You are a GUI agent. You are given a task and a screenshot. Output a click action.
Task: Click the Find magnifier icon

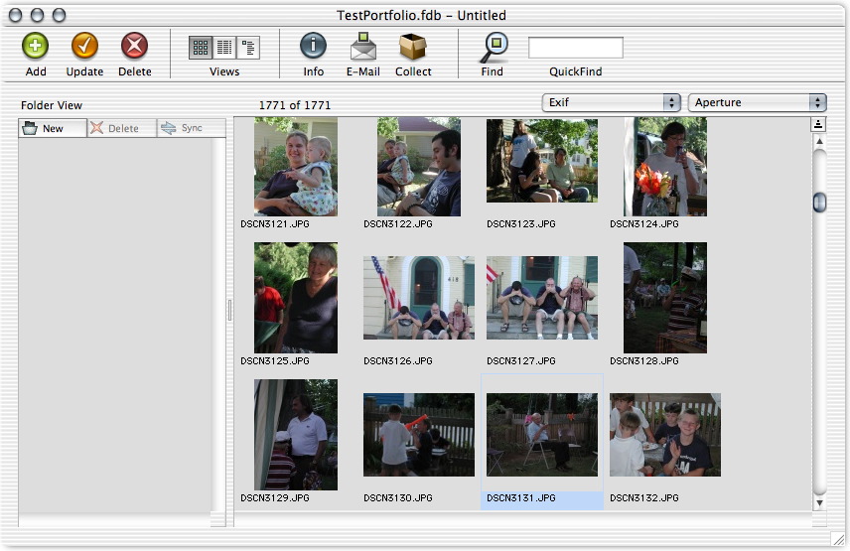click(x=493, y=47)
